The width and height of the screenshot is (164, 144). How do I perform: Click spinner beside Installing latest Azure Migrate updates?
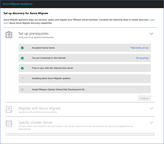coord(23,78)
